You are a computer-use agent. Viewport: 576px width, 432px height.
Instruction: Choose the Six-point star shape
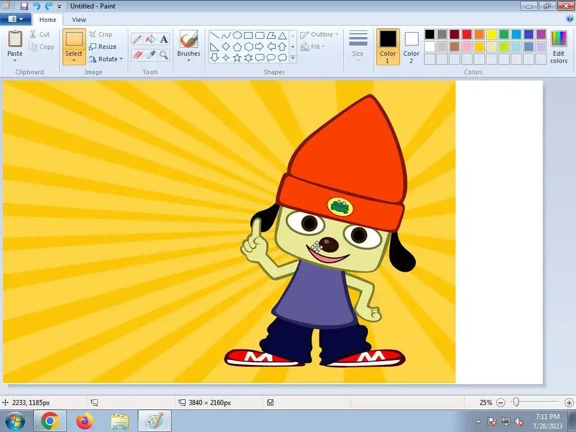click(x=248, y=58)
